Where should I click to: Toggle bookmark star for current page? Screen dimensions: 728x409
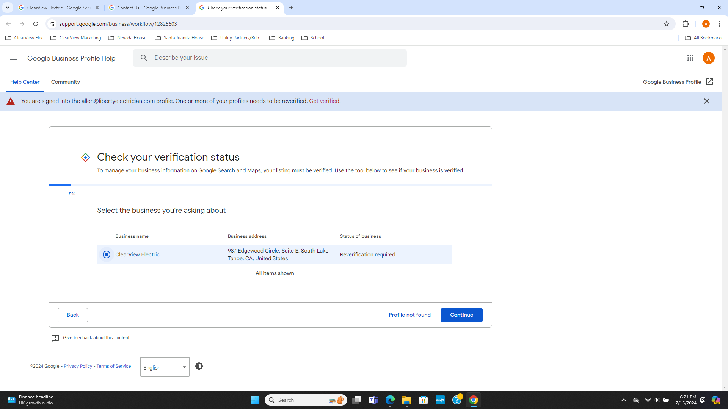click(667, 23)
